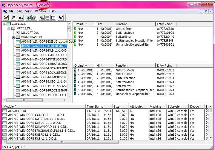Open the View menu
This screenshot has width=215, height=150.
[28, 11]
